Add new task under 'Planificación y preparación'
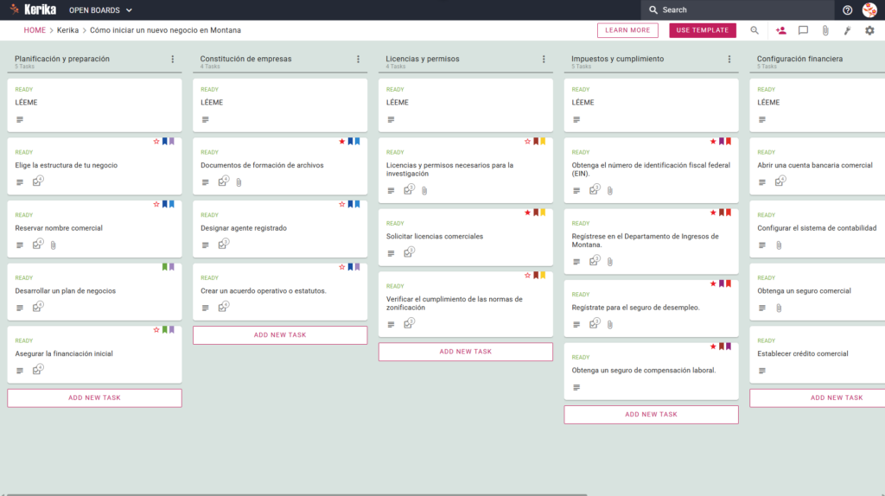 pyautogui.click(x=94, y=397)
